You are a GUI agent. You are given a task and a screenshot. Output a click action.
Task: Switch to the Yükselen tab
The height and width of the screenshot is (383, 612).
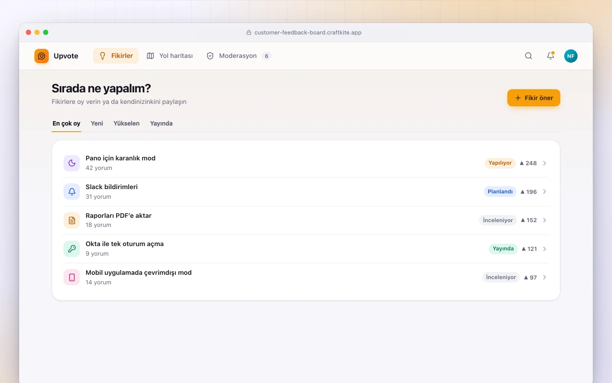[127, 124]
